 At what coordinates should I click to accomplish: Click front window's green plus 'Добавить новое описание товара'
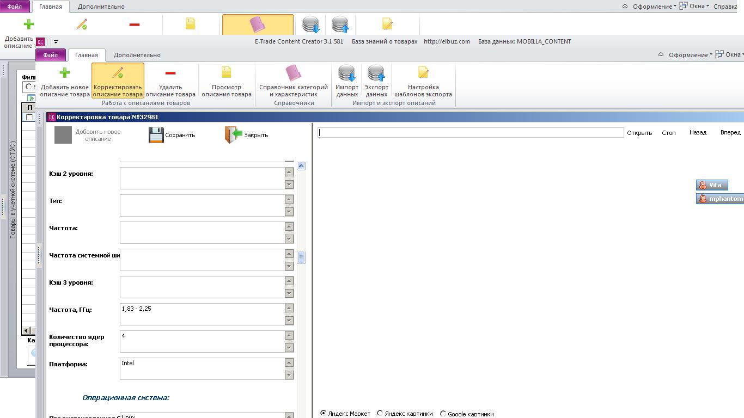tap(64, 81)
